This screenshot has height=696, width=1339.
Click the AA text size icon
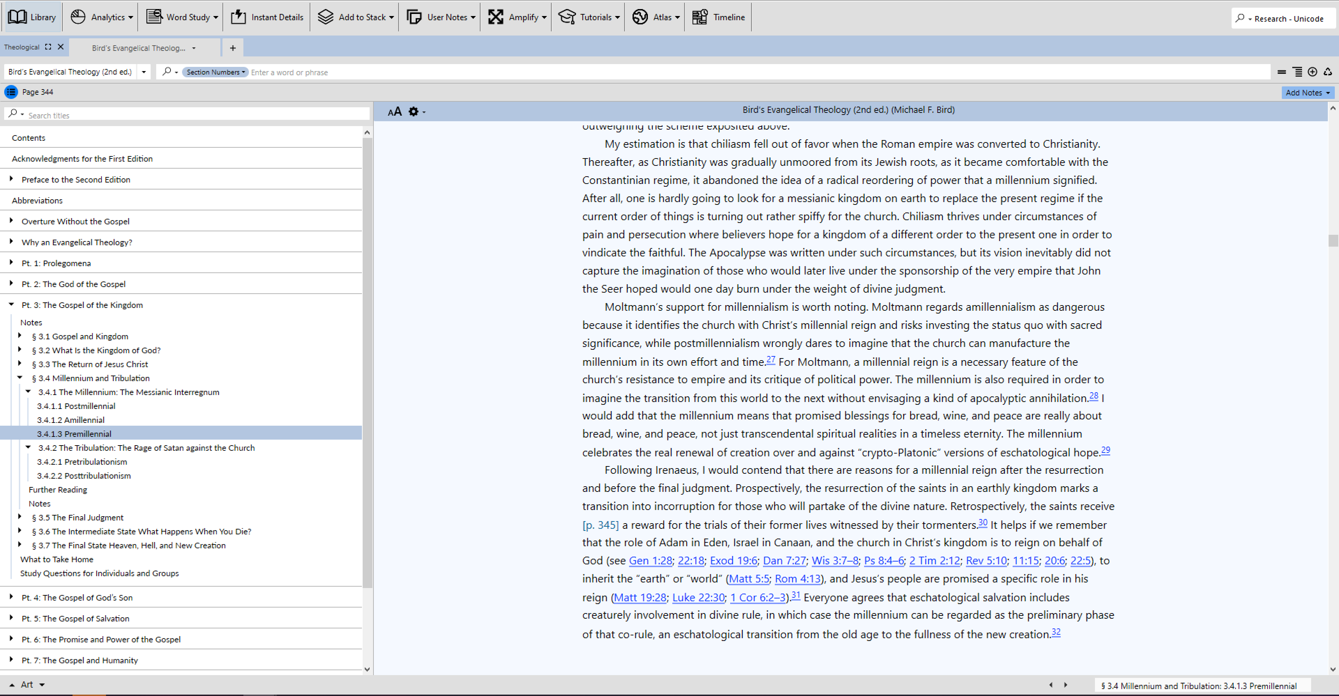[x=394, y=111]
